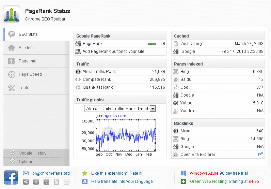Click Windows Azure 90 day free trial
The width and height of the screenshot is (271, 189).
click(219, 173)
